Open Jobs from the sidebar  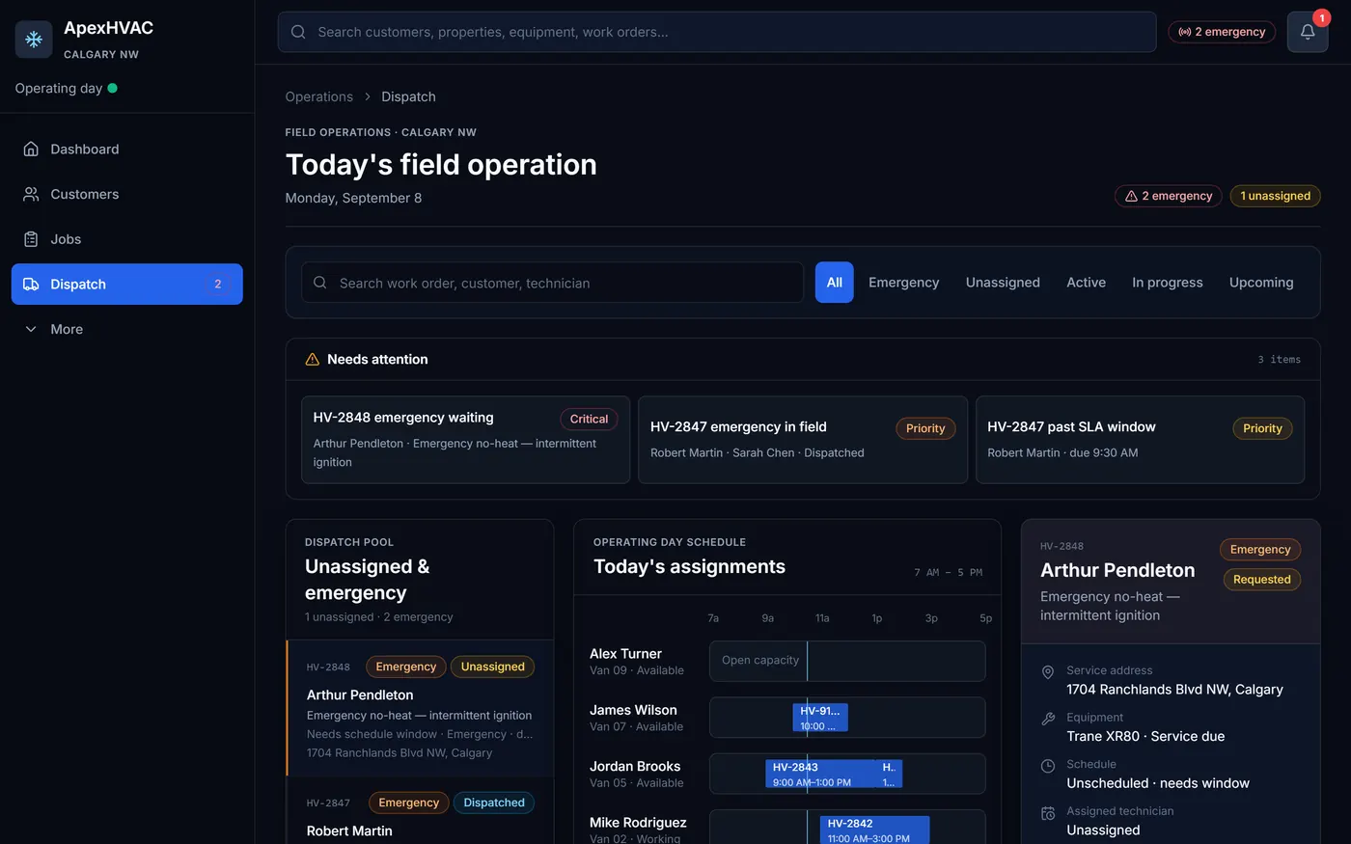[x=126, y=239]
